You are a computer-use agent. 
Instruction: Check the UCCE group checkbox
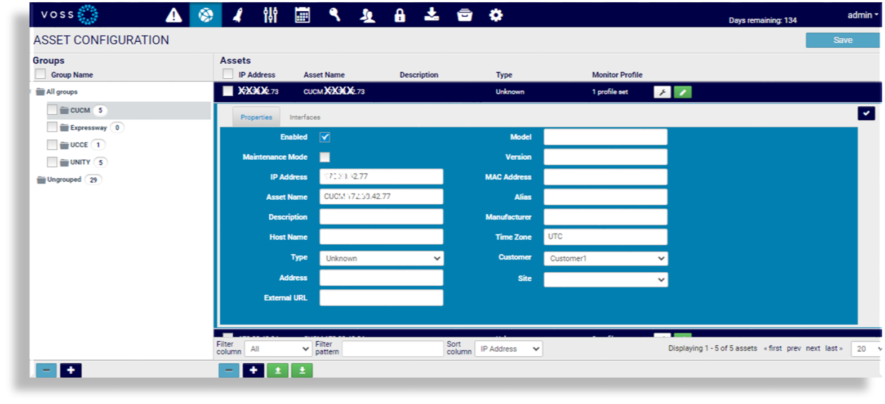(x=52, y=145)
